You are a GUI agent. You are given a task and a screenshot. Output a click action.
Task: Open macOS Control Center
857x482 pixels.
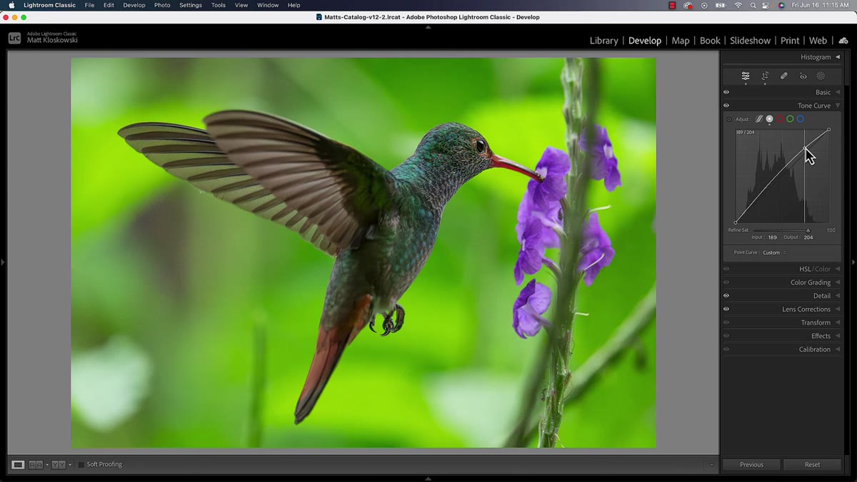(767, 5)
